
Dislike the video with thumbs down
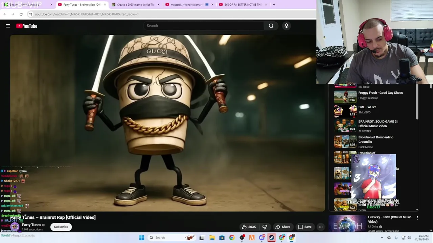[265, 227]
